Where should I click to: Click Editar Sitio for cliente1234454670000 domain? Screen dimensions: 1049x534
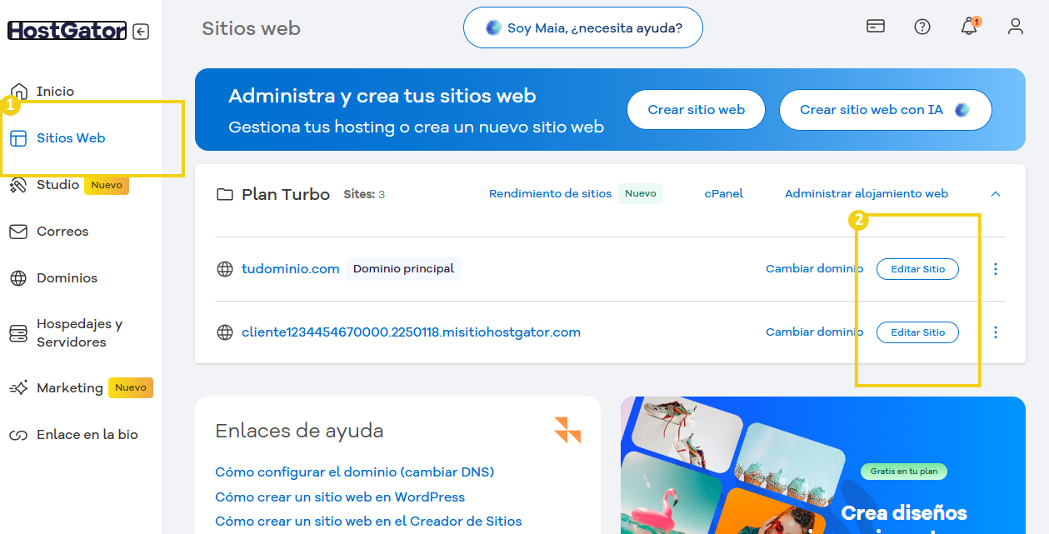(917, 332)
